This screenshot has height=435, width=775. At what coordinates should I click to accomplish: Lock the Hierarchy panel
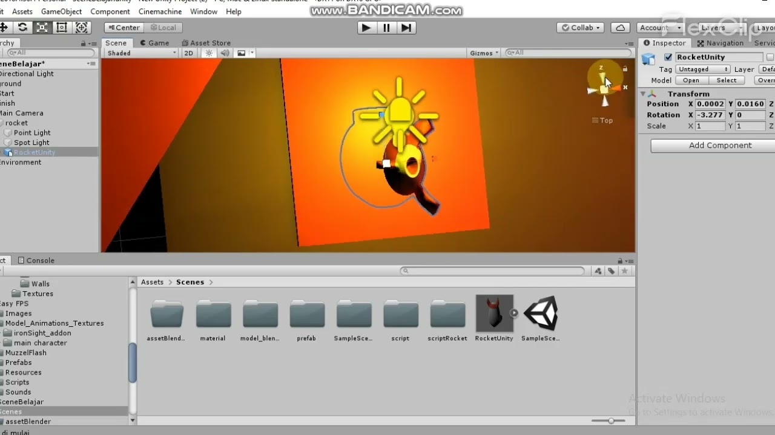(x=83, y=43)
